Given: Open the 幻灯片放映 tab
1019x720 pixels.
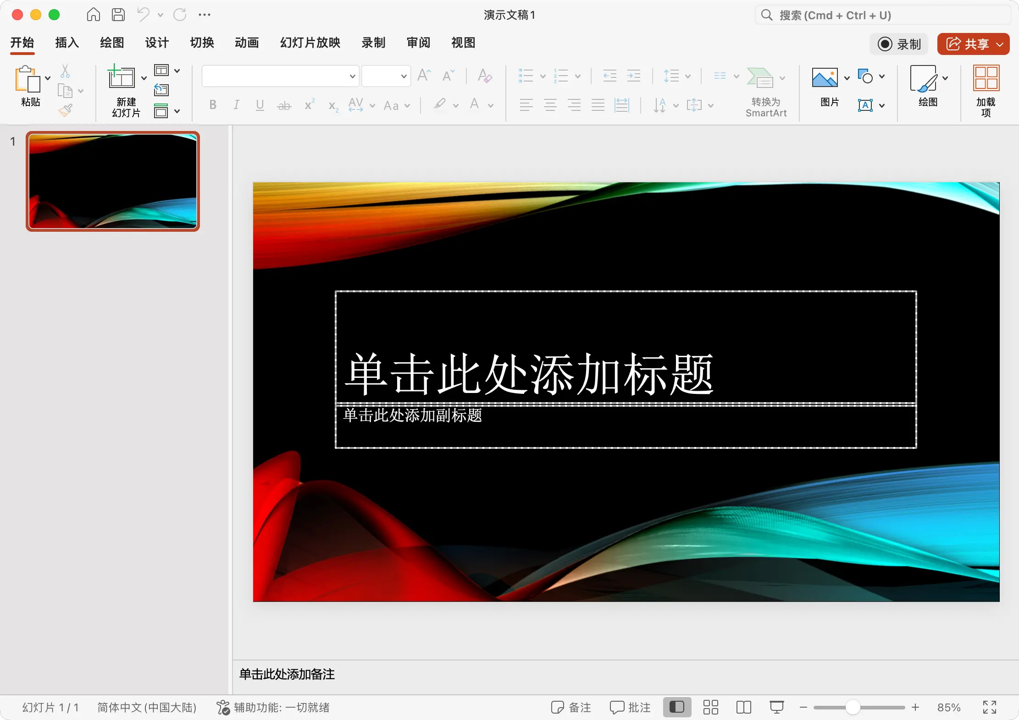Looking at the screenshot, I should click(x=310, y=43).
